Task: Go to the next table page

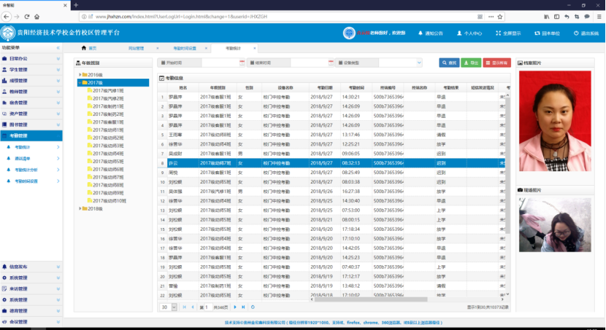Action: pyautogui.click(x=235, y=307)
